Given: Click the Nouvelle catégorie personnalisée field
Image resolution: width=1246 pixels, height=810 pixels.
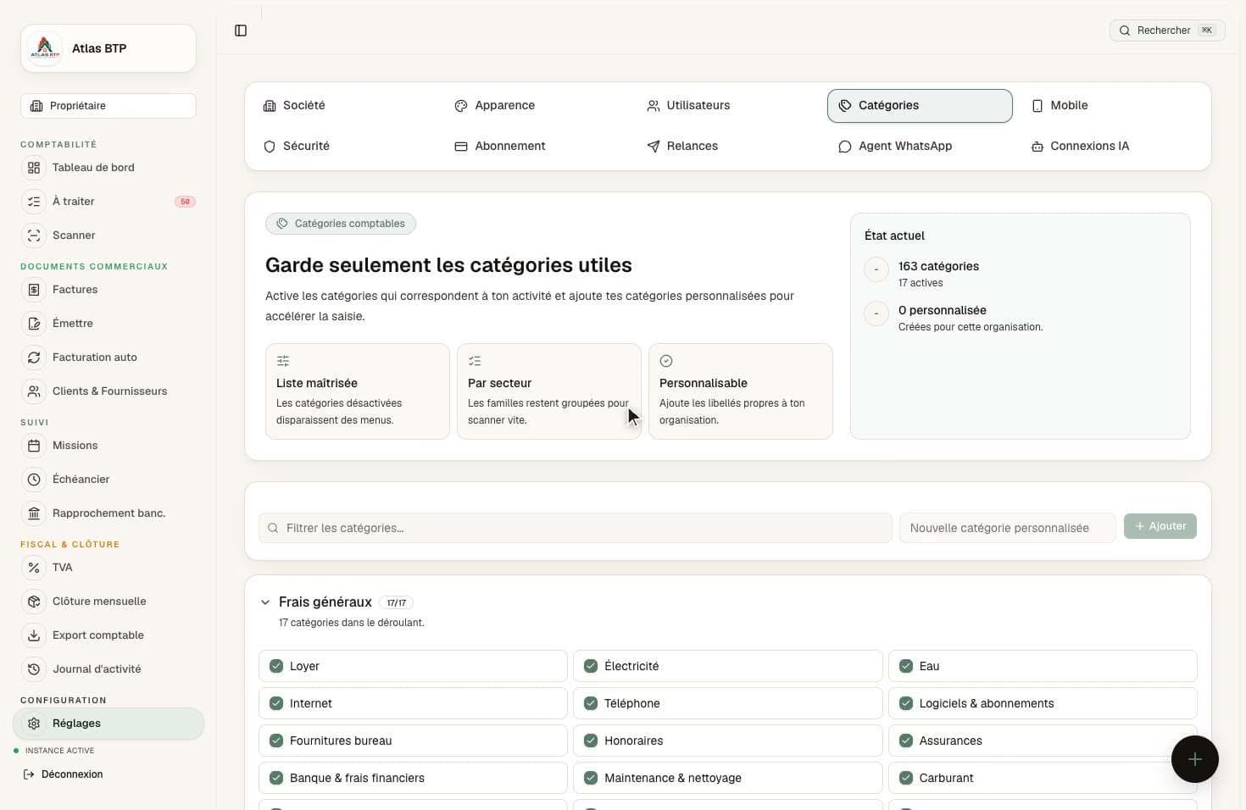Looking at the screenshot, I should pos(1008,528).
